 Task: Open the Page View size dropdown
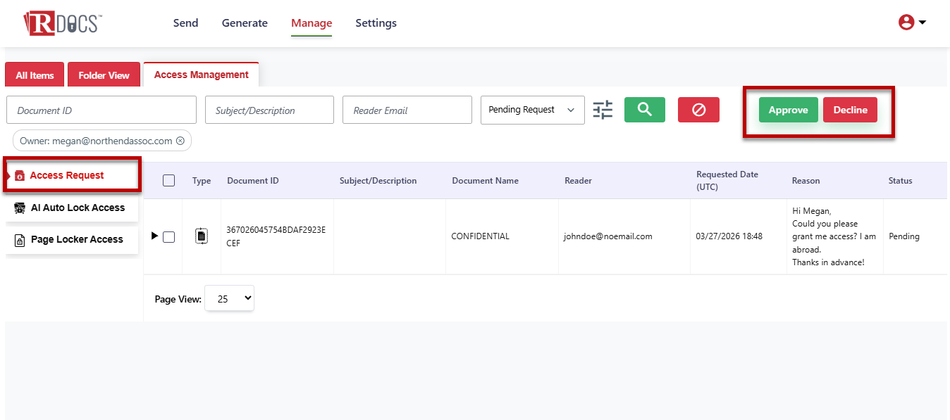(229, 298)
